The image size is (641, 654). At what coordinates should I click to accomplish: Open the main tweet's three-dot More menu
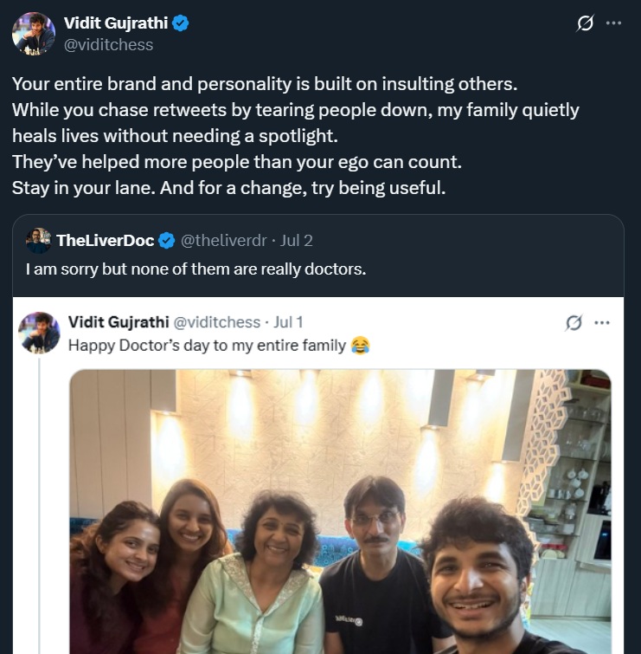click(614, 23)
